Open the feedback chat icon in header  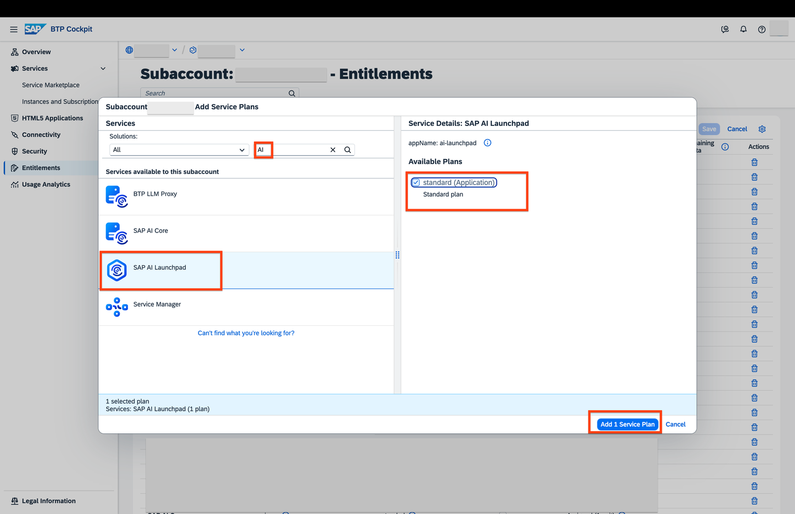(725, 29)
